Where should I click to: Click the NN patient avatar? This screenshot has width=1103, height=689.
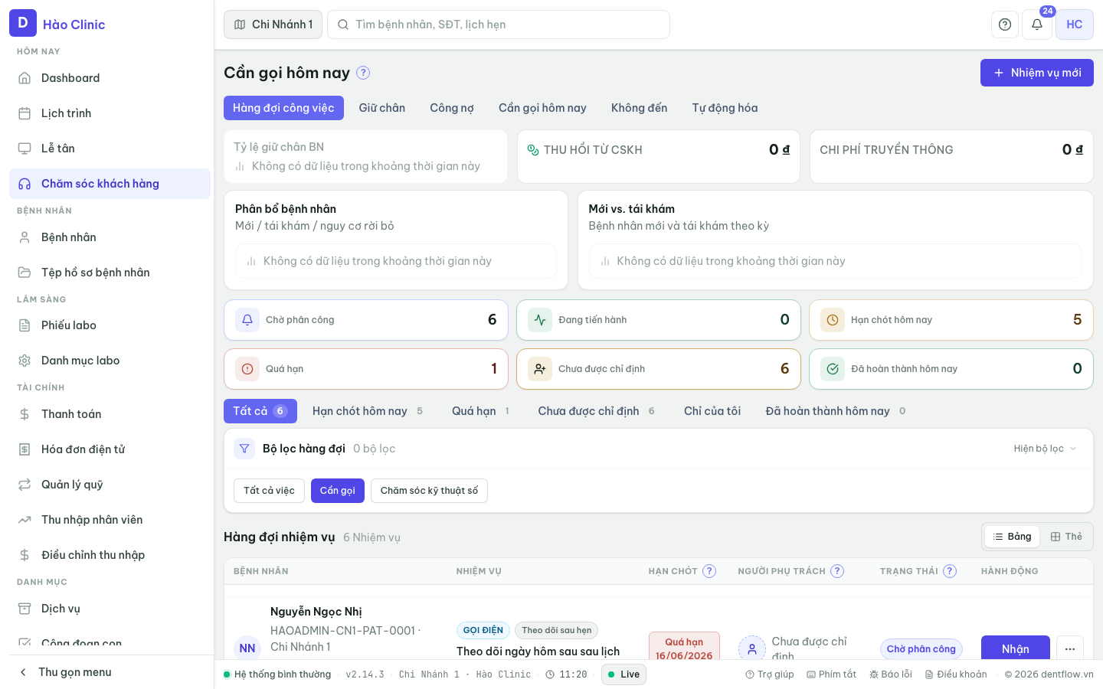(247, 648)
